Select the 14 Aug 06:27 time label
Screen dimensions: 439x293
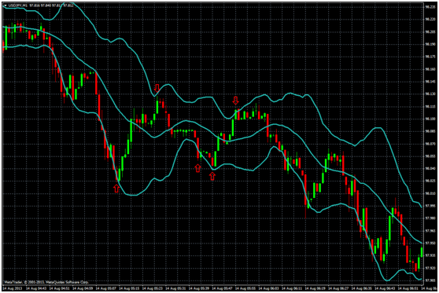339,288
